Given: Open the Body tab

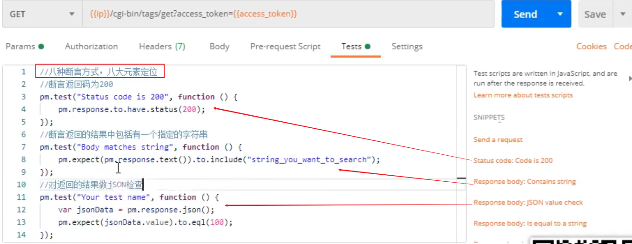Looking at the screenshot, I should (x=220, y=46).
